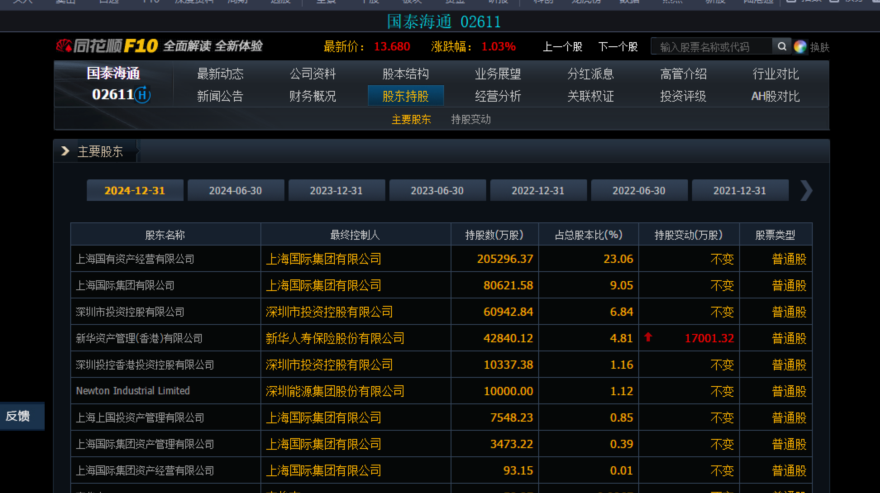Click the search magnifier icon

click(782, 46)
